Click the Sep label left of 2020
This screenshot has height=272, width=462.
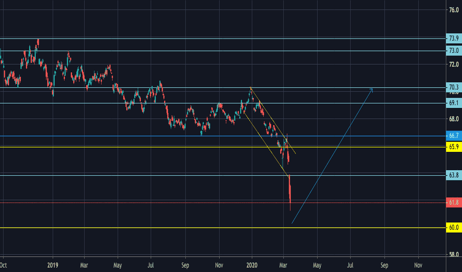185,265
